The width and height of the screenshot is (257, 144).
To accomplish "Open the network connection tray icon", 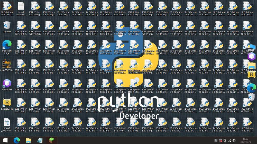I will (230, 140).
